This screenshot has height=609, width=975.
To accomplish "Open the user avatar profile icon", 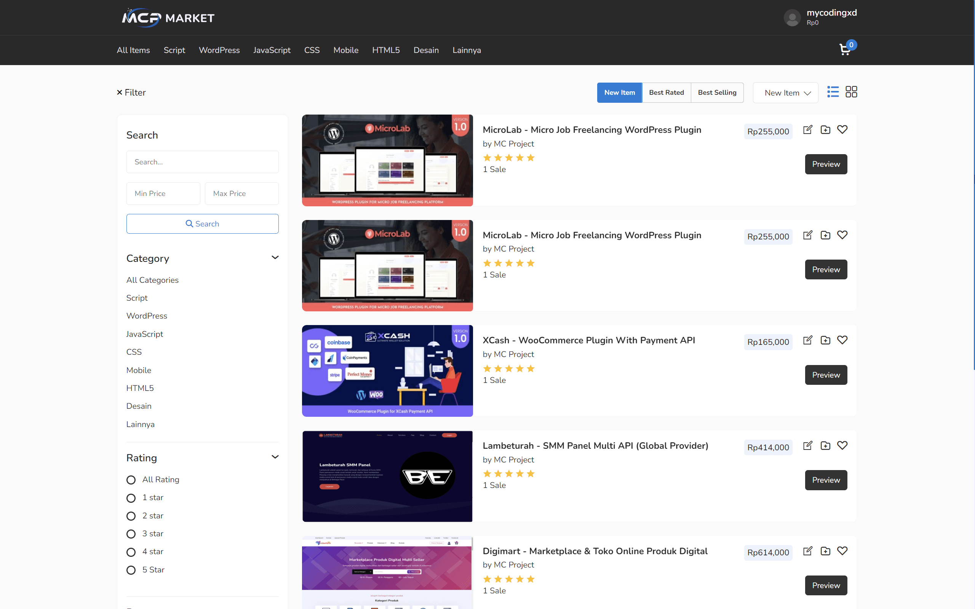I will pos(792,18).
